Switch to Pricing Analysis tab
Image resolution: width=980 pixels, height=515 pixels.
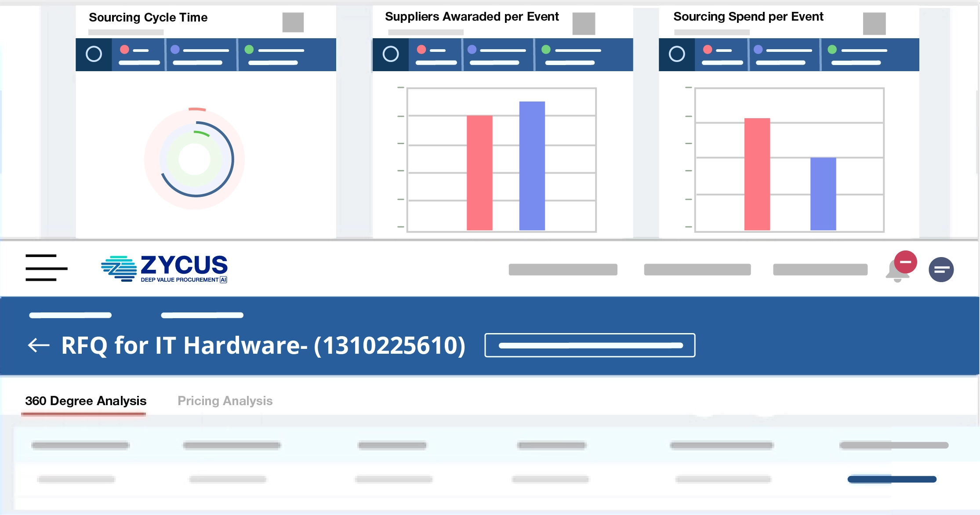point(225,401)
